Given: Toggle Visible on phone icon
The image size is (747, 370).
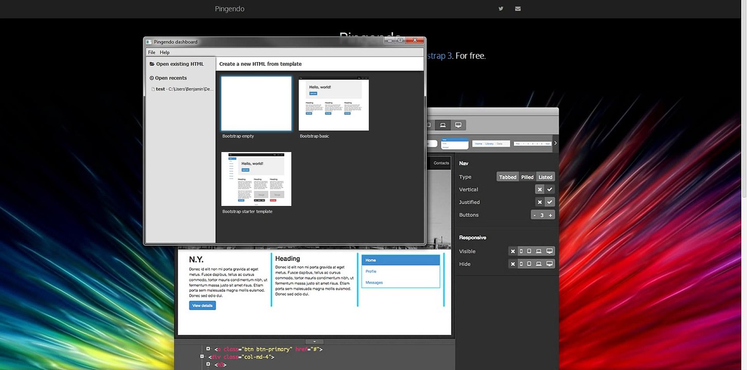Looking at the screenshot, I should (x=521, y=251).
